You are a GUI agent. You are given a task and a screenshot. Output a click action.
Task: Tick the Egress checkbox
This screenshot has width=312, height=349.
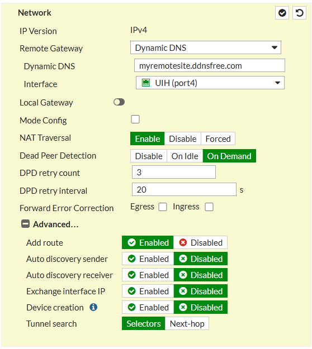163,207
